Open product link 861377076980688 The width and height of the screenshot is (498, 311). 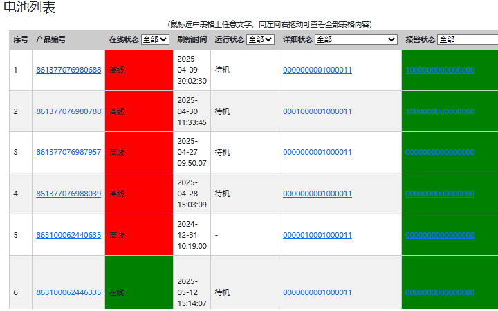pyautogui.click(x=68, y=70)
